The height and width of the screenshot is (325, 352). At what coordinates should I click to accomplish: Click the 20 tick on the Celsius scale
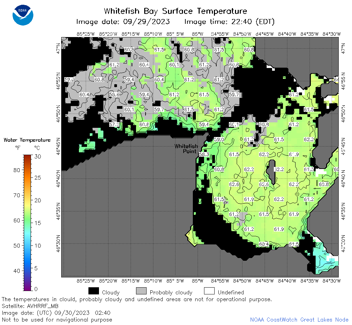coord(38,200)
